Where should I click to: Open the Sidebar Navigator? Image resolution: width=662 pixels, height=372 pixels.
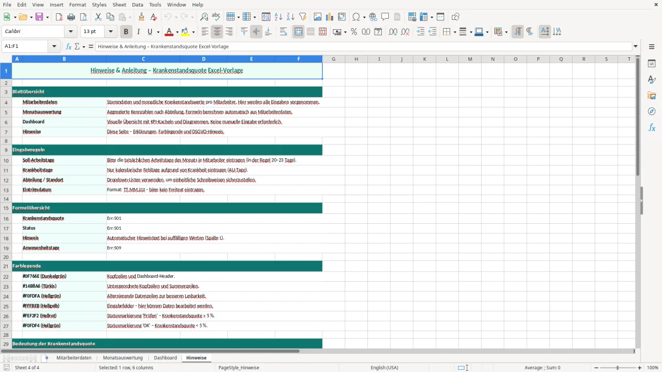click(652, 111)
